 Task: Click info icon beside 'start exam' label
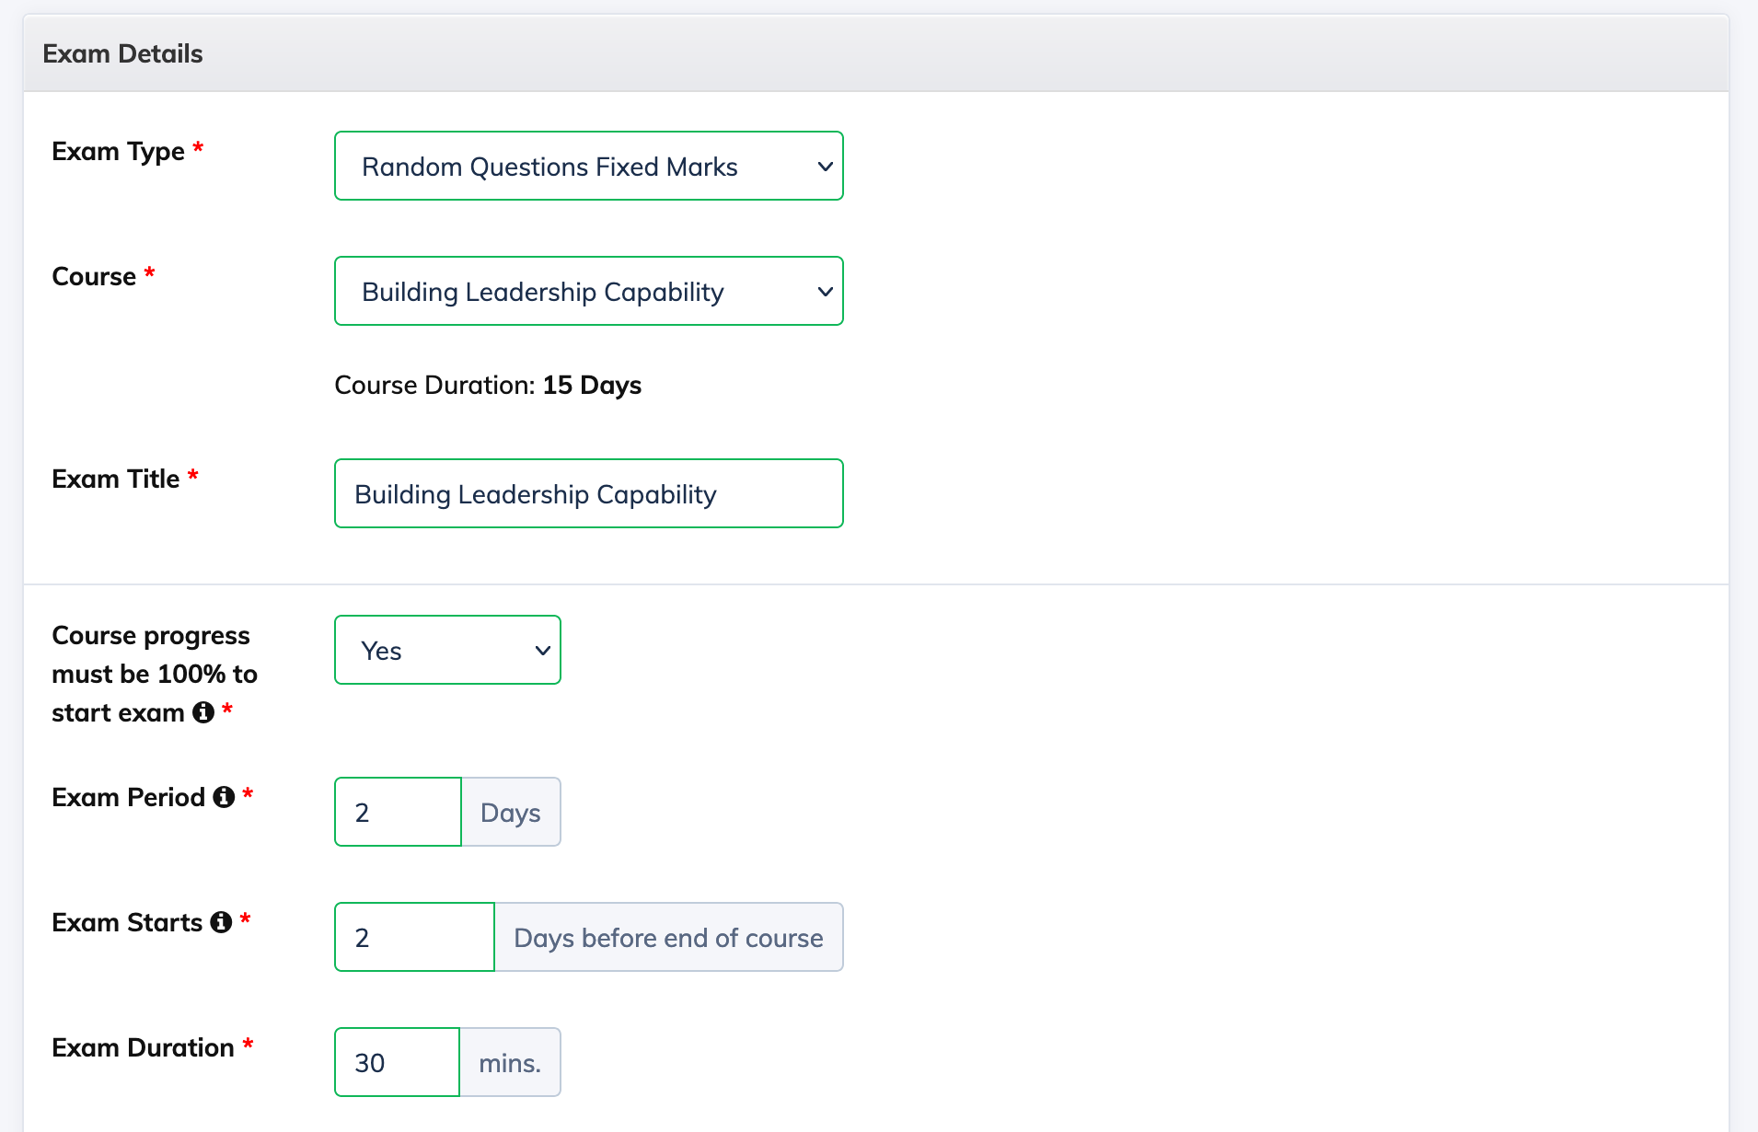(203, 712)
